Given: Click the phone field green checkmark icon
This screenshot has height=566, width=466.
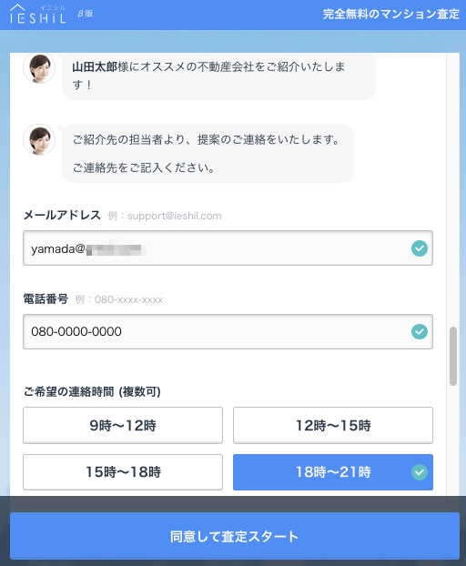Looking at the screenshot, I should 420,331.
